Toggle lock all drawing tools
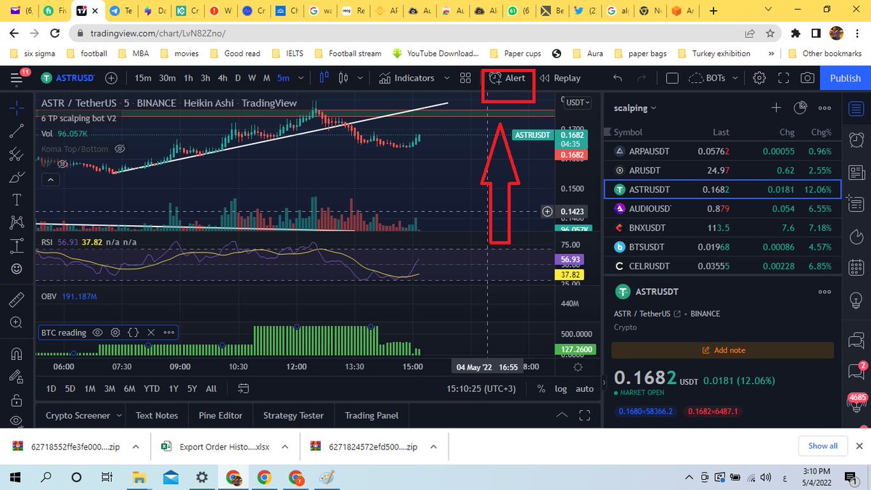Viewport: 871px width, 490px height. [x=17, y=400]
